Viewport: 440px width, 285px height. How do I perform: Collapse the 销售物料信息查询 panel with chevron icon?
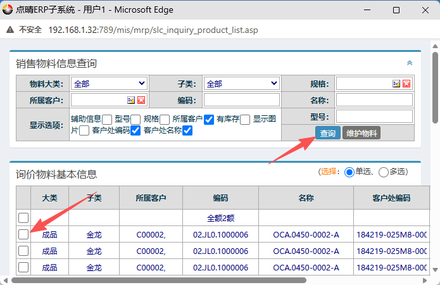[410, 63]
